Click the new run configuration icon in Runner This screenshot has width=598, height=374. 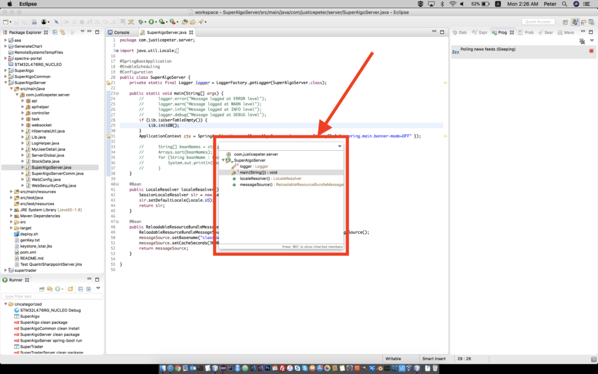pos(42,289)
